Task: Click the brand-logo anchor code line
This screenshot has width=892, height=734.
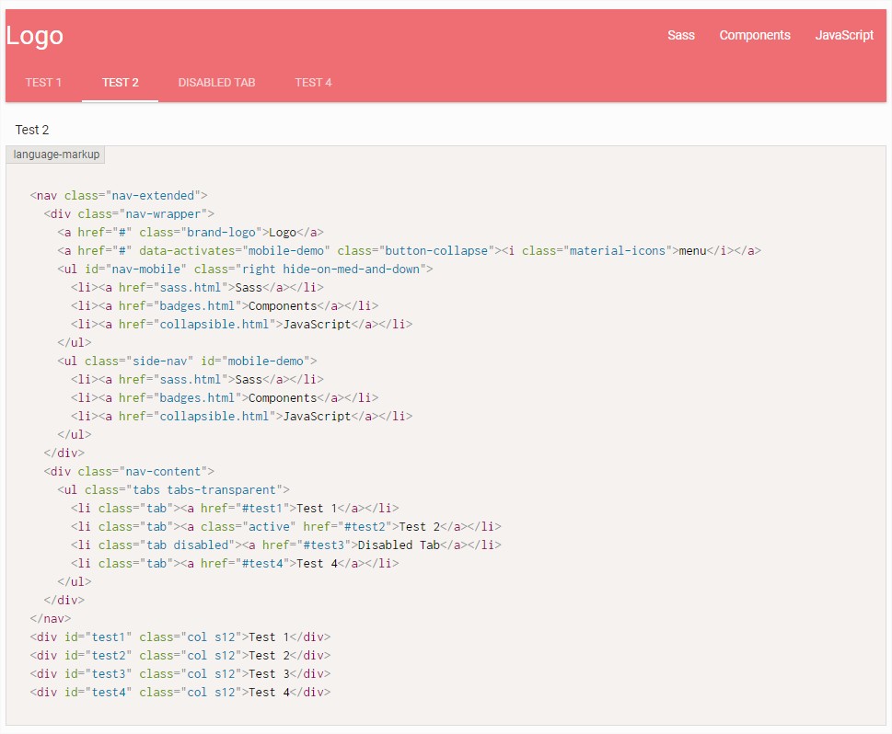Action: click(190, 232)
